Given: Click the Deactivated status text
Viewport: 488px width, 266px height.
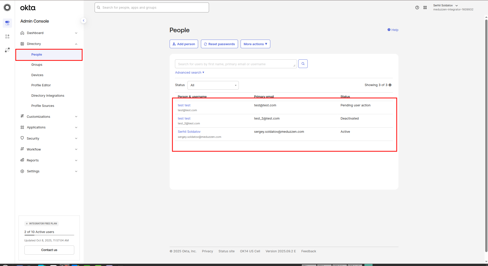Looking at the screenshot, I should pyautogui.click(x=350, y=119).
